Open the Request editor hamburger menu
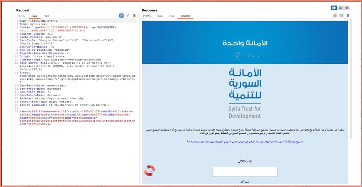The image size is (362, 187). [x=134, y=15]
